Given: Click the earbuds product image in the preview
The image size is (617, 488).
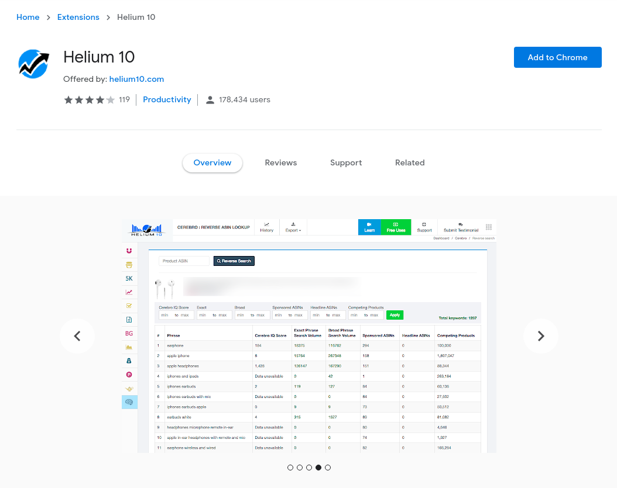Looking at the screenshot, I should coord(165,288).
